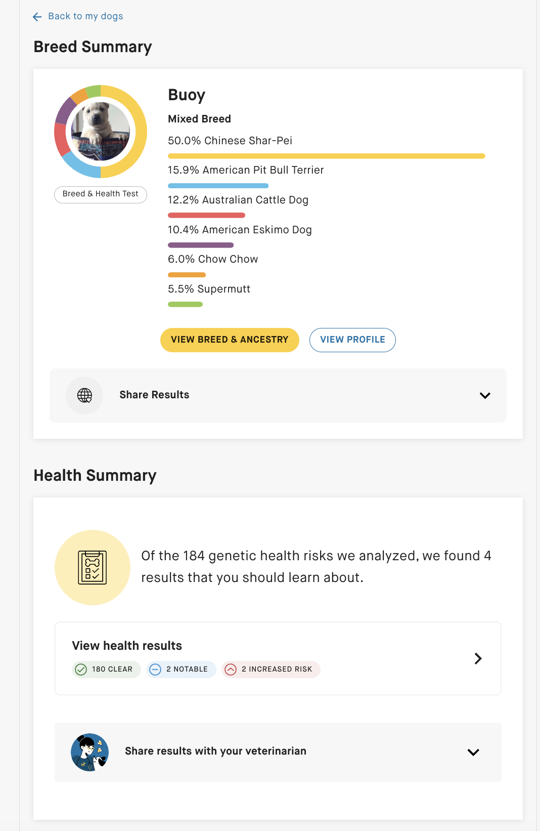
Task: Click the blue Notable minus icon
Action: [155, 670]
